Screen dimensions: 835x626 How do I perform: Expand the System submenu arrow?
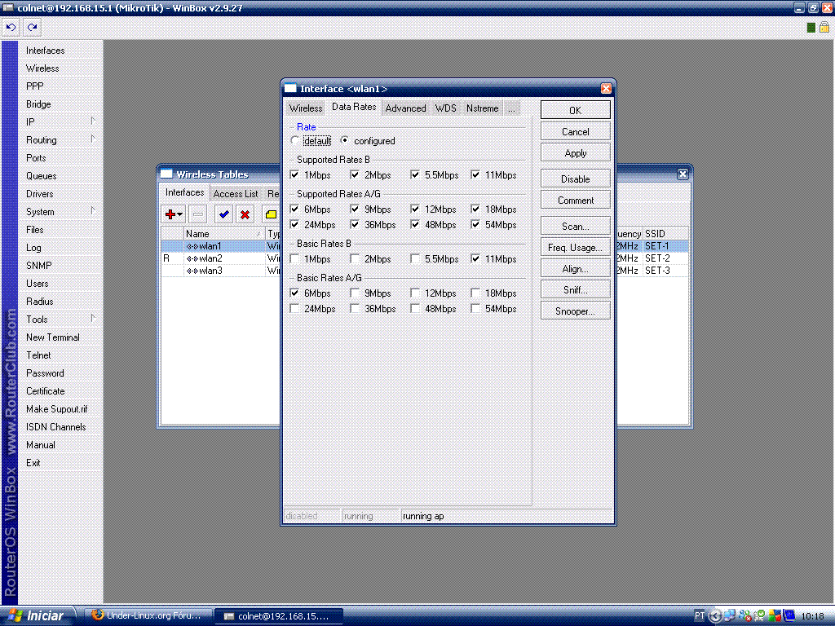tap(93, 211)
